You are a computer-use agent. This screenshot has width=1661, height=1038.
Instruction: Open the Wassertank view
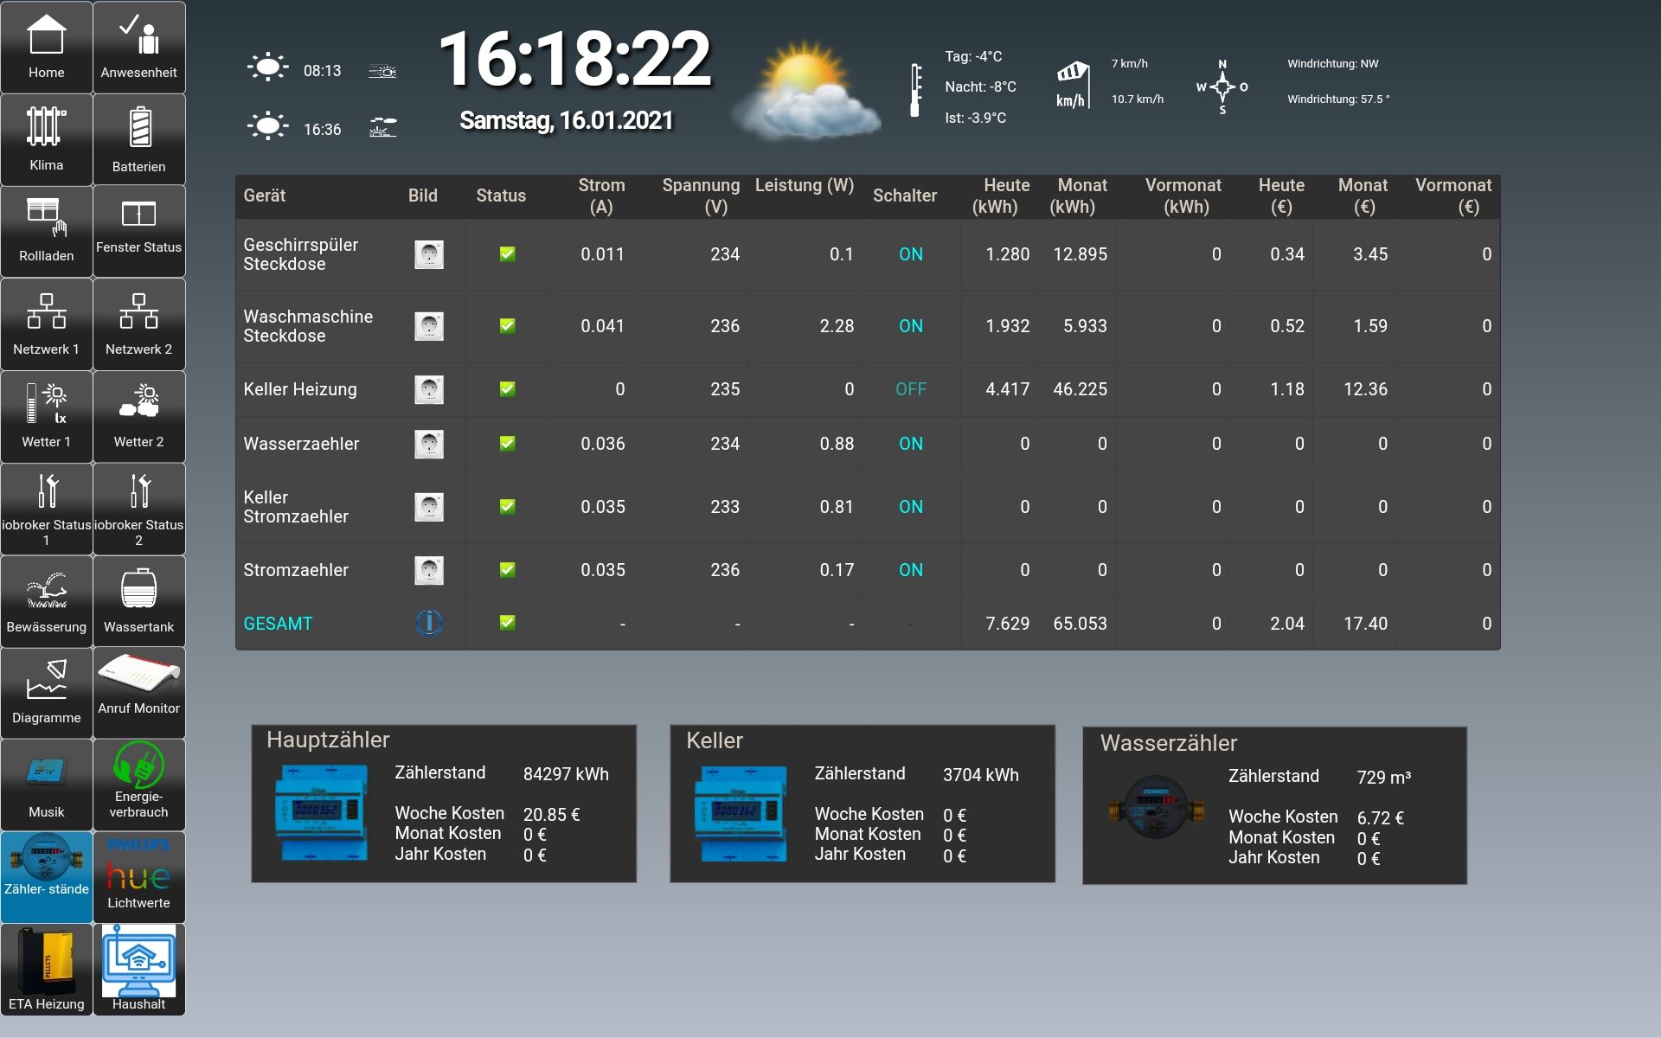(138, 601)
